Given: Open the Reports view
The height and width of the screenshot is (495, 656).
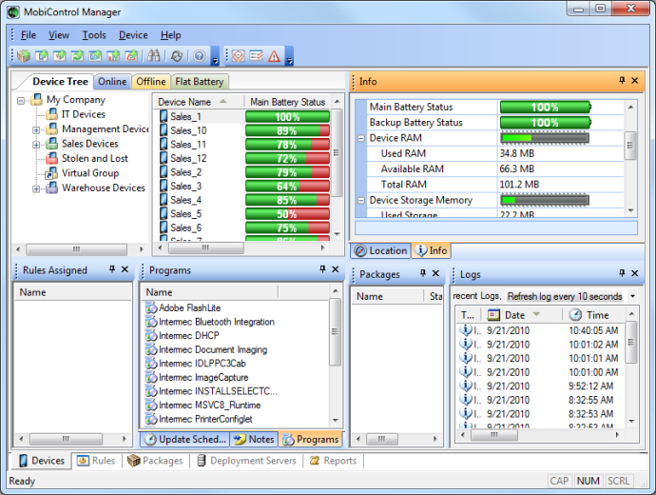Looking at the screenshot, I should (333, 461).
